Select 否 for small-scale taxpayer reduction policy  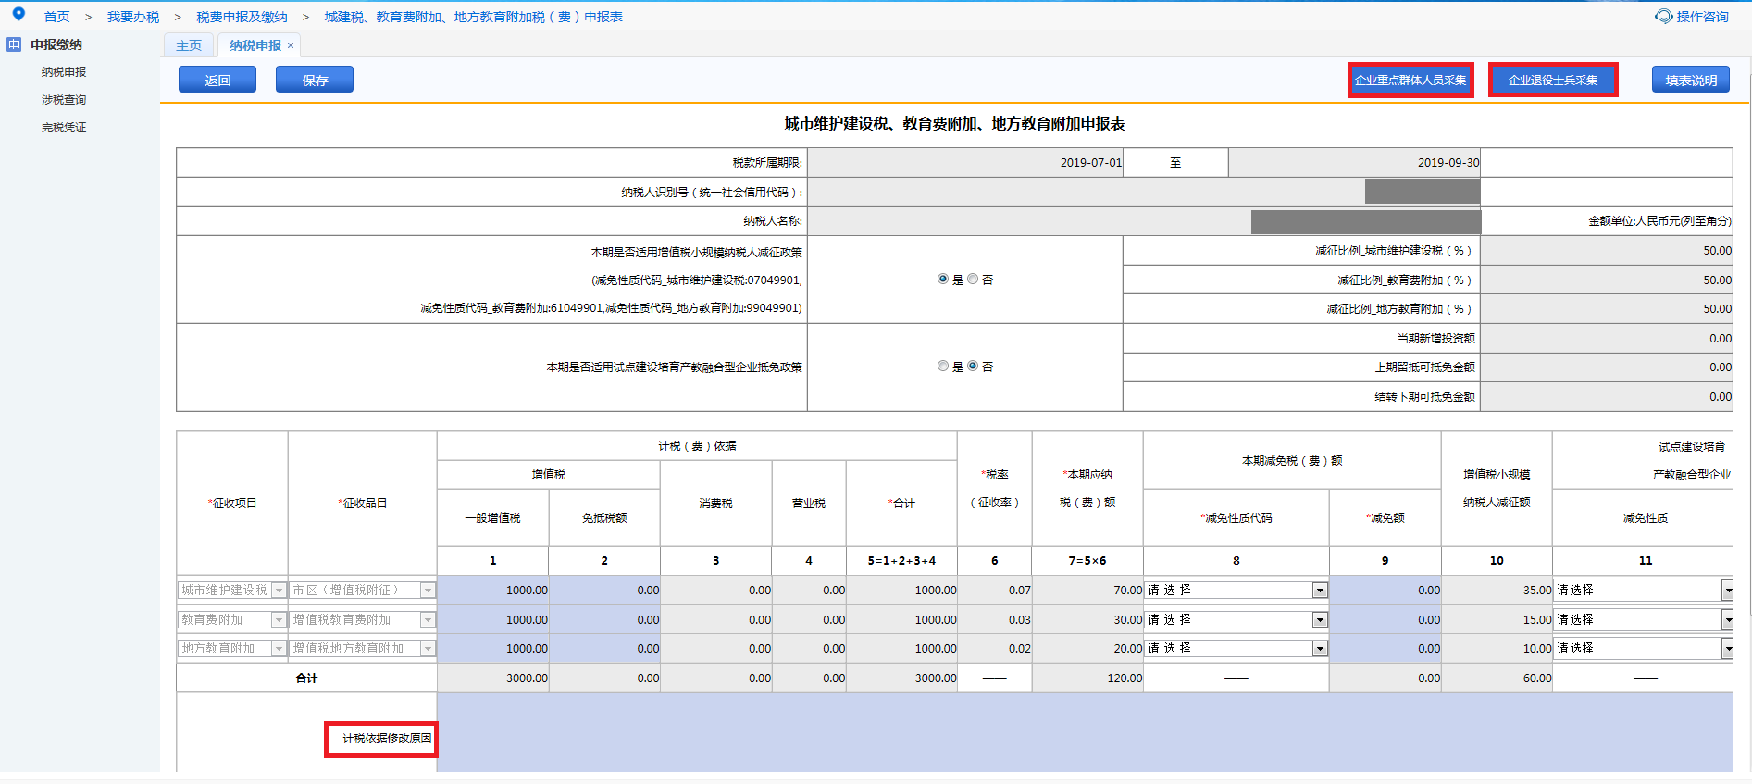[973, 279]
